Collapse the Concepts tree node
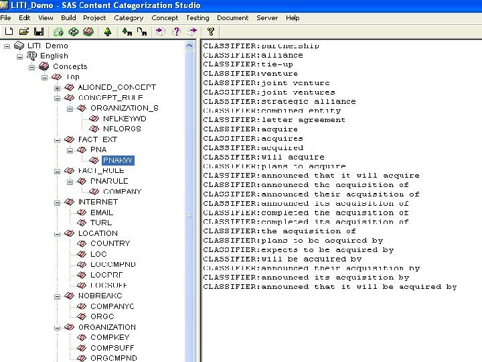Image resolution: width=482 pixels, height=362 pixels. tap(32, 67)
